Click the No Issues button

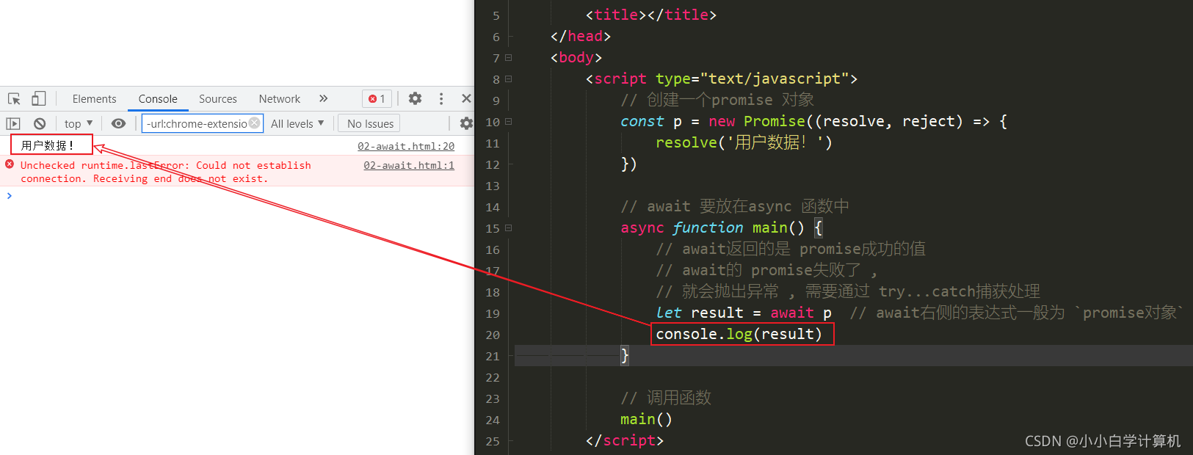370,124
